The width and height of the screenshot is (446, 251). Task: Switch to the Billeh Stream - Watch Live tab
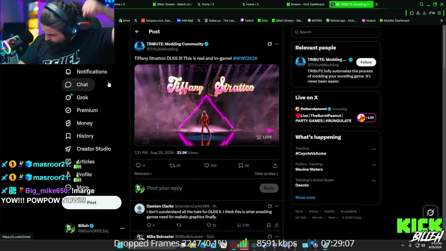[172, 4]
